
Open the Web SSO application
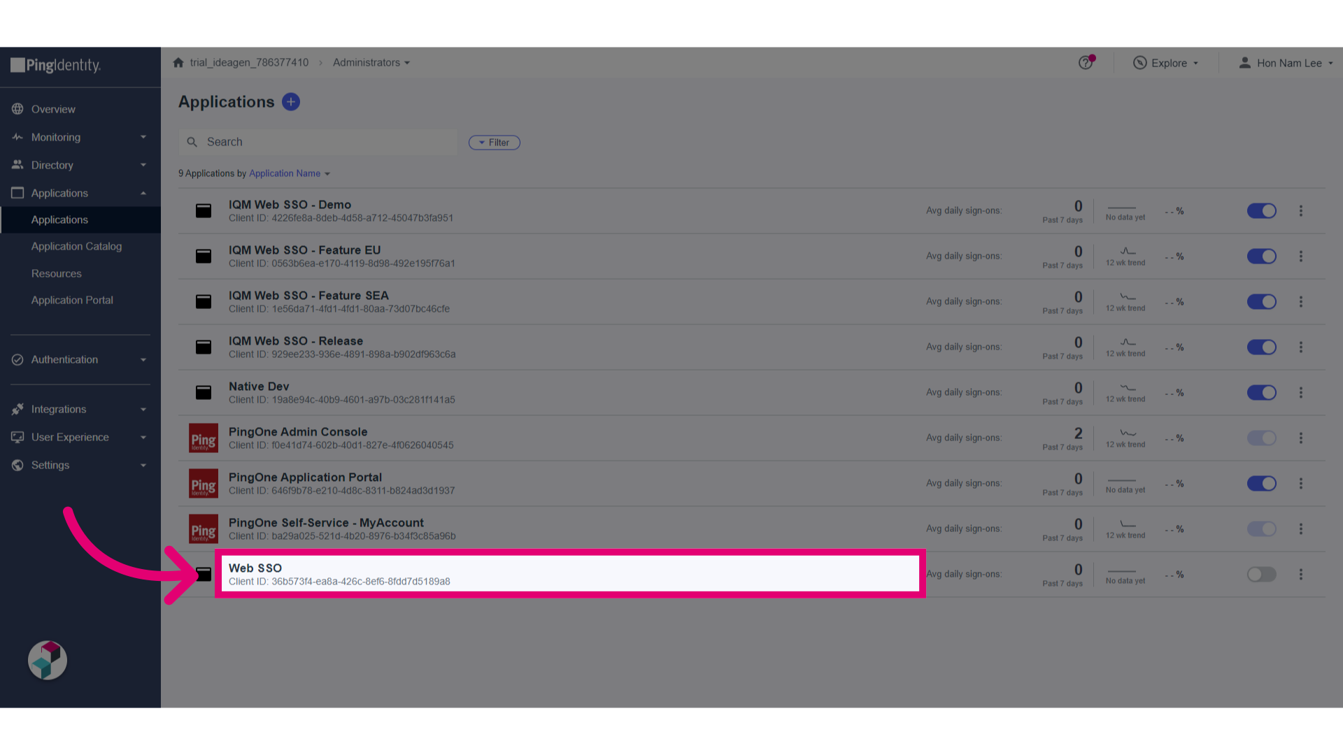coord(570,574)
